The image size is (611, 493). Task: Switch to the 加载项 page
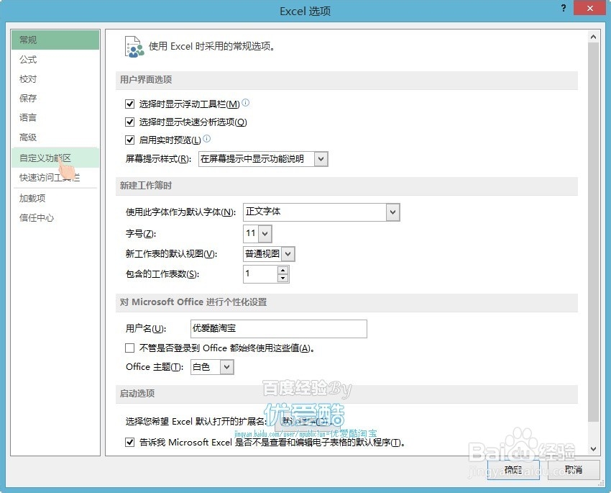point(55,198)
